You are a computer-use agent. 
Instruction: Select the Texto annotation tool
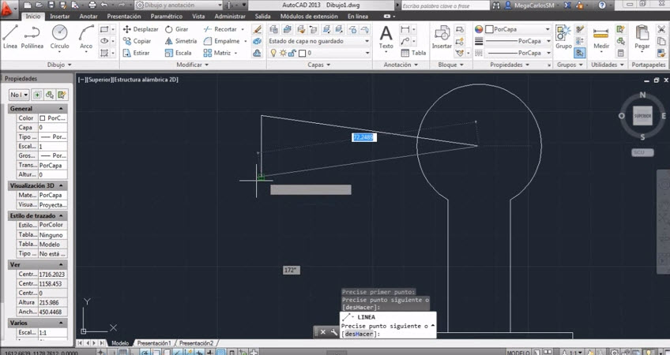click(x=386, y=37)
